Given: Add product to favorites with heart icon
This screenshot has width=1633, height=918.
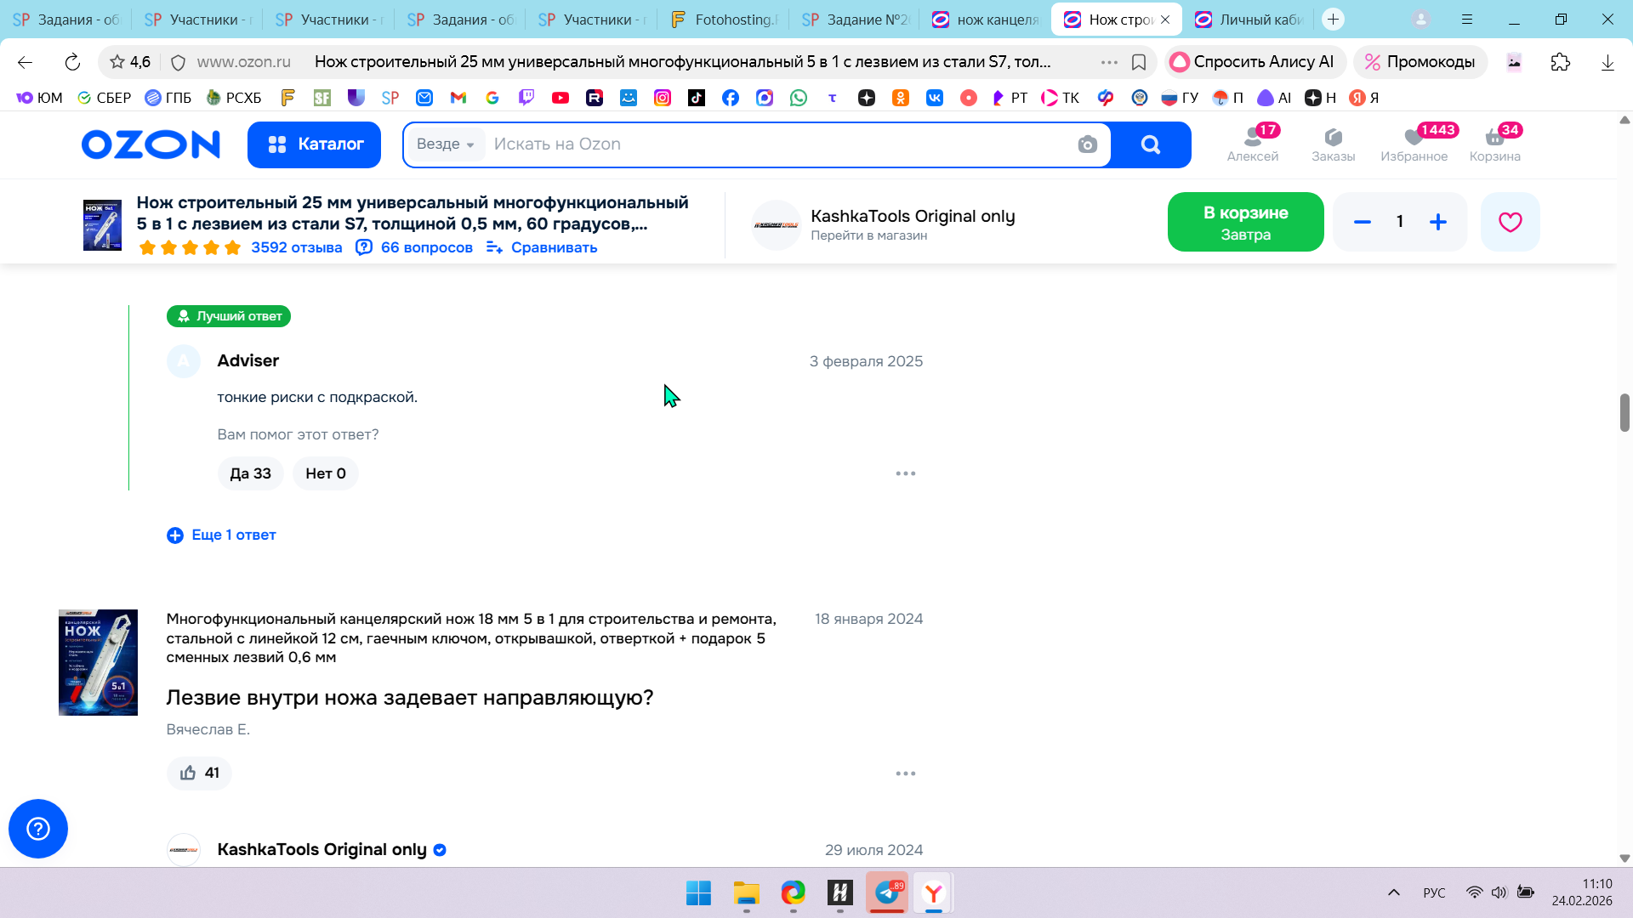Looking at the screenshot, I should [1510, 222].
